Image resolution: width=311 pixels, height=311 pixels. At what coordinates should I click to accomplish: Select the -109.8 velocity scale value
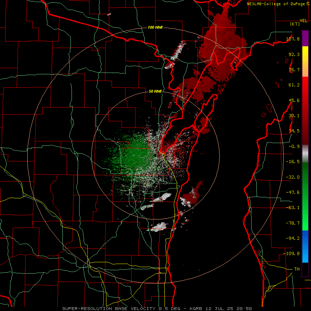click(291, 254)
